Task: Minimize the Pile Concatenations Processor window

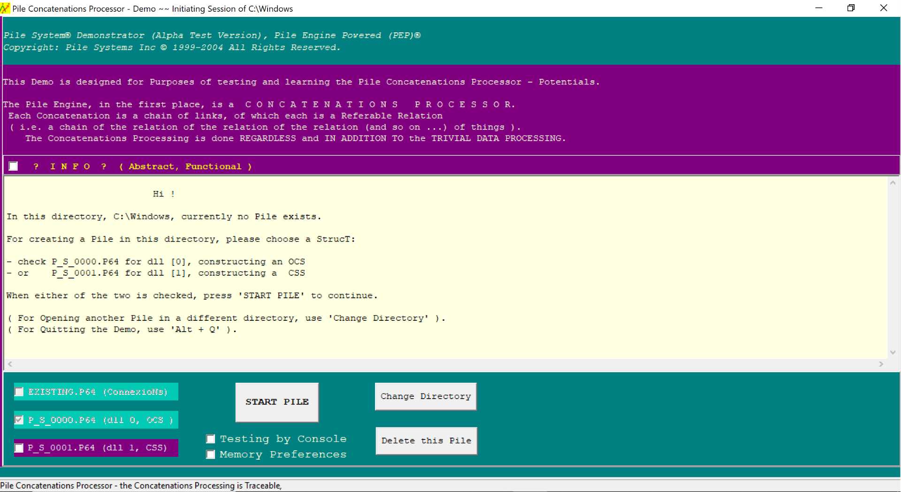Action: coord(819,8)
